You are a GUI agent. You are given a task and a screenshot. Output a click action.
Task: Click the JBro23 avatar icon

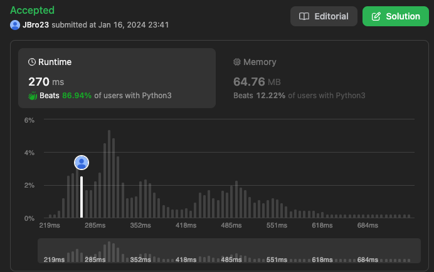coord(15,25)
